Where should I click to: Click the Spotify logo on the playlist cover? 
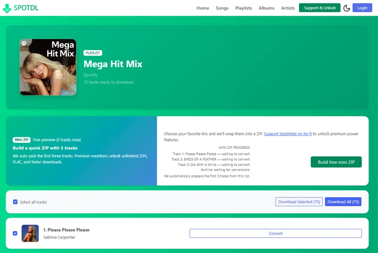[24, 43]
